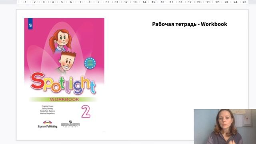Image resolution: width=256 pixels, height=144 pixels.
Task: Click the pink number 2 on the cover
Action: click(x=86, y=112)
